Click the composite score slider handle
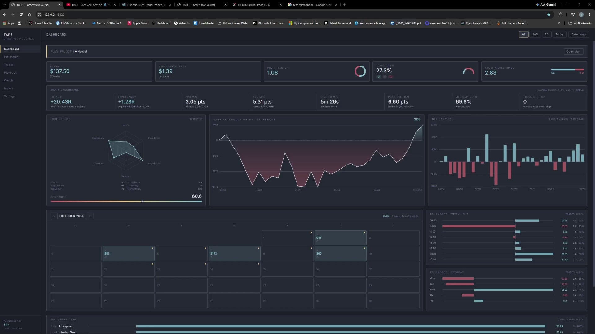The image size is (595, 334). (x=142, y=202)
